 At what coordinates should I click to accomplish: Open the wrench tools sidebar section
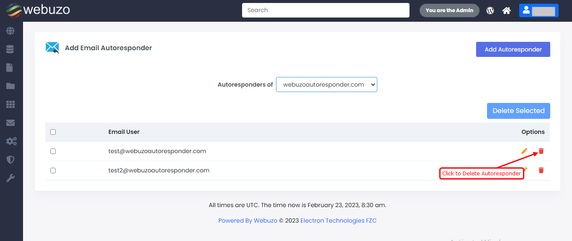(x=10, y=178)
